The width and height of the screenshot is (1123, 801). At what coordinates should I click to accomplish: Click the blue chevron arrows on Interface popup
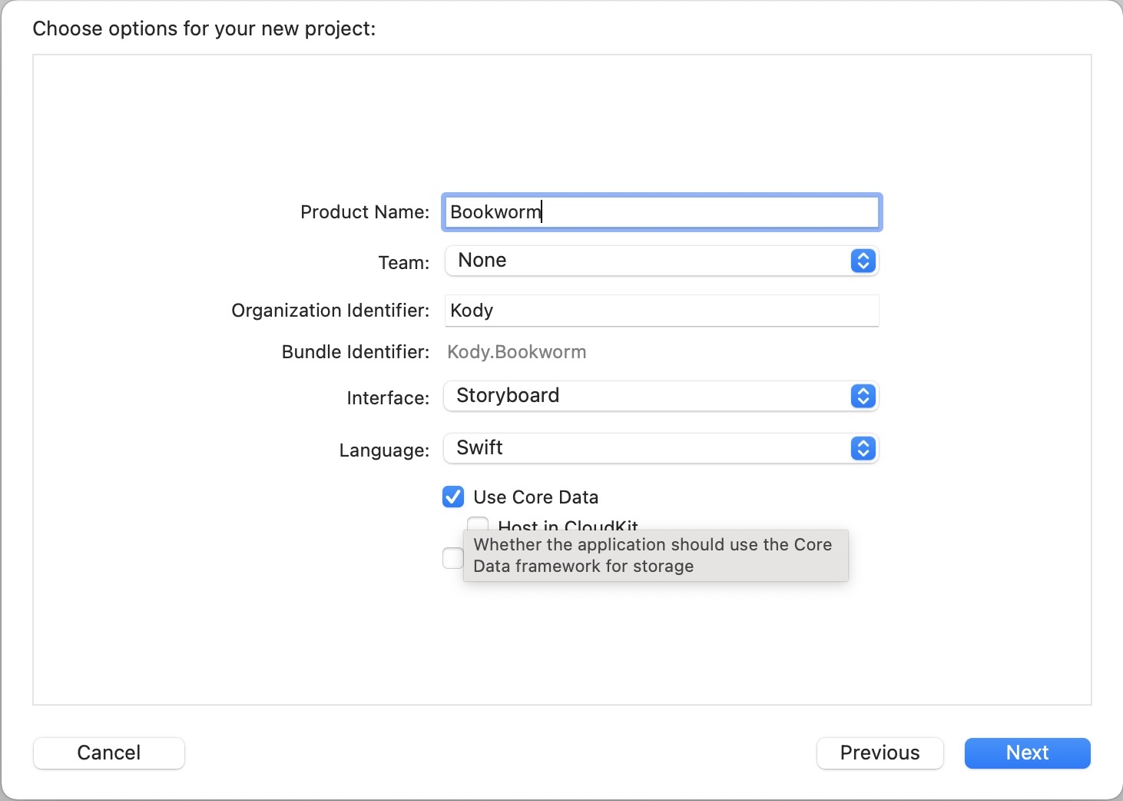pyautogui.click(x=863, y=397)
